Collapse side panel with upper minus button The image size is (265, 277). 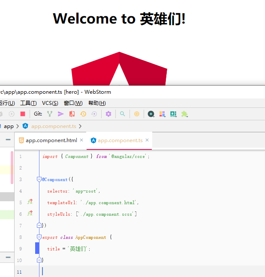(x=8, y=140)
